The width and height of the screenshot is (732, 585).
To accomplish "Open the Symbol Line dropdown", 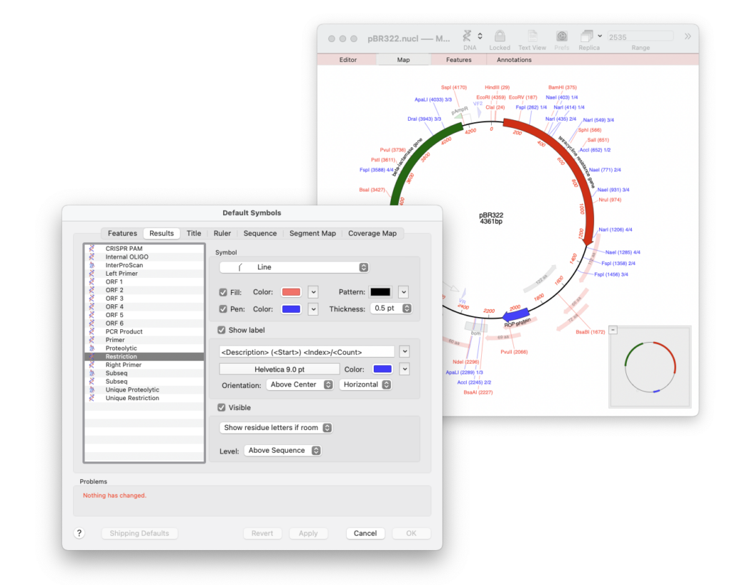I will tap(294, 267).
